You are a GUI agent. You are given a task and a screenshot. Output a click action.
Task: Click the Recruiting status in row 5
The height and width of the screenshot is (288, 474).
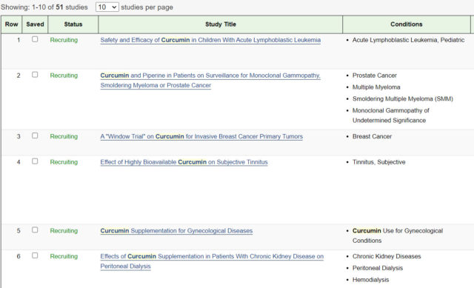[x=64, y=230]
